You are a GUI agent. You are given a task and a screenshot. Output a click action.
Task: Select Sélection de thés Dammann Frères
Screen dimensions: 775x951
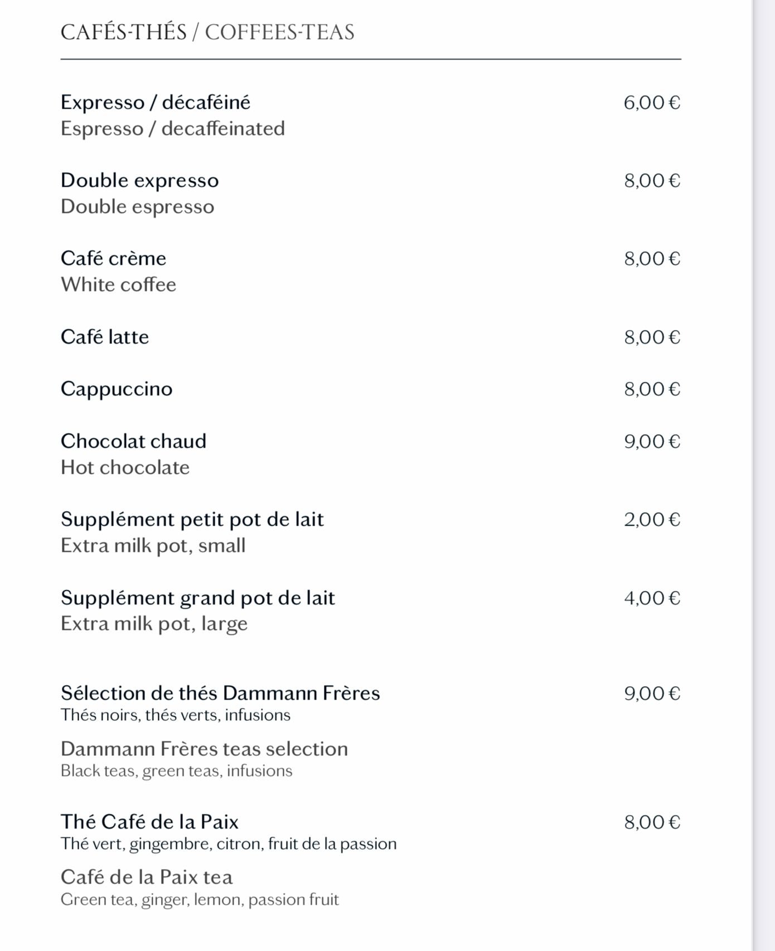[x=220, y=693]
